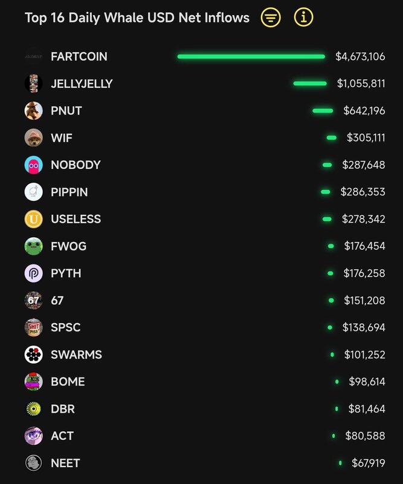The image size is (403, 484).
Task: Select the ACT token name
Action: coord(62,436)
